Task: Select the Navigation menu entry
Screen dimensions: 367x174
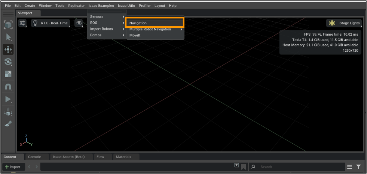Action: (x=155, y=23)
